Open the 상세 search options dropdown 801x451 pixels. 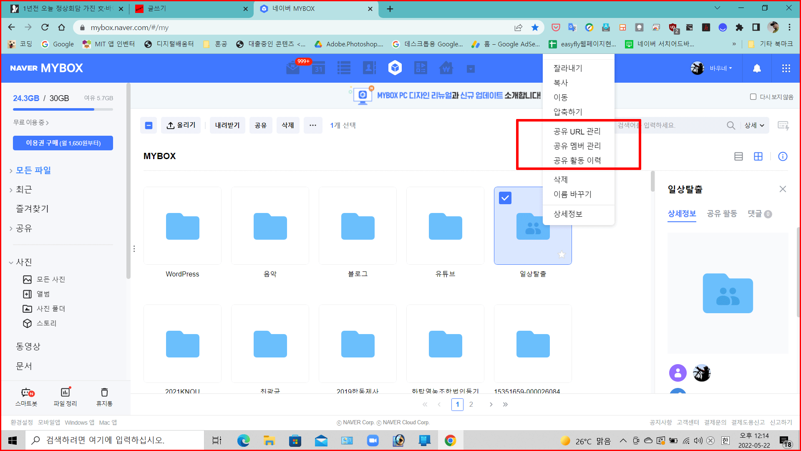pyautogui.click(x=754, y=125)
